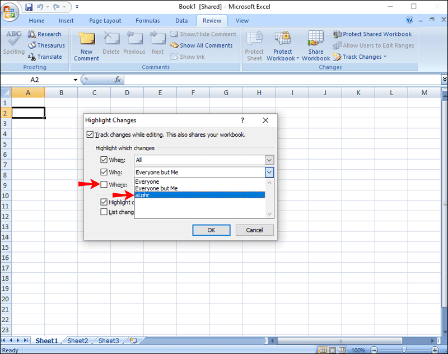Open the View tab

click(242, 21)
